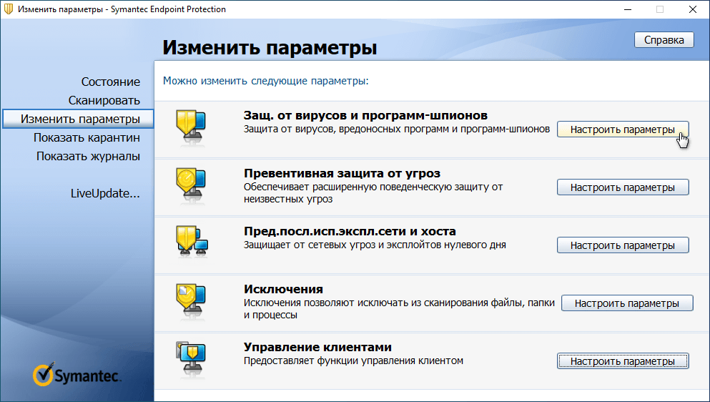Click description Защищает от сетевых угроз

(375, 245)
